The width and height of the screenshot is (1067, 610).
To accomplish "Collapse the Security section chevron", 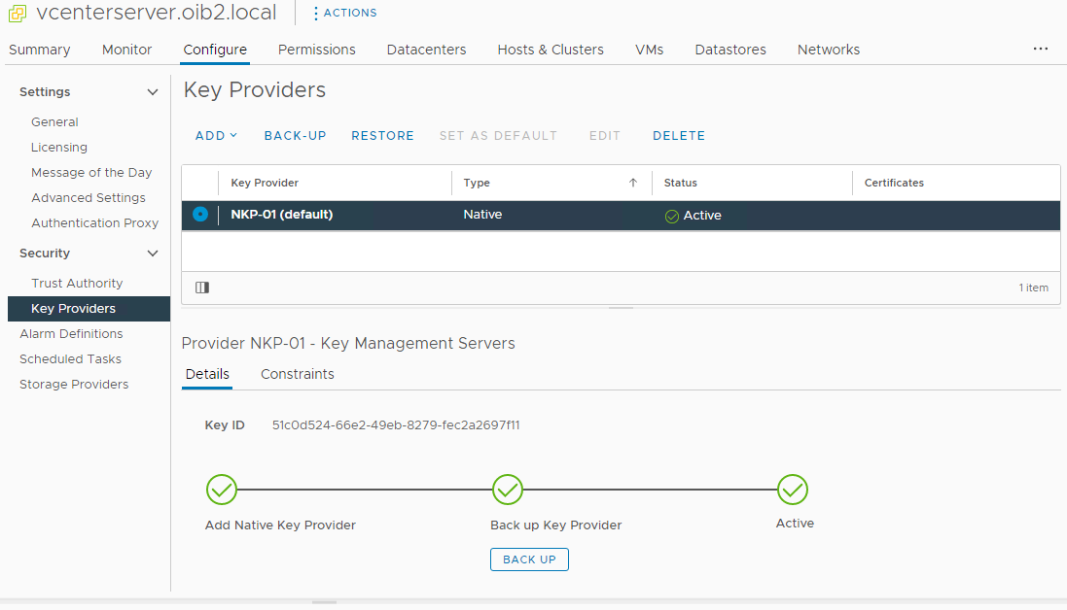I will point(153,254).
